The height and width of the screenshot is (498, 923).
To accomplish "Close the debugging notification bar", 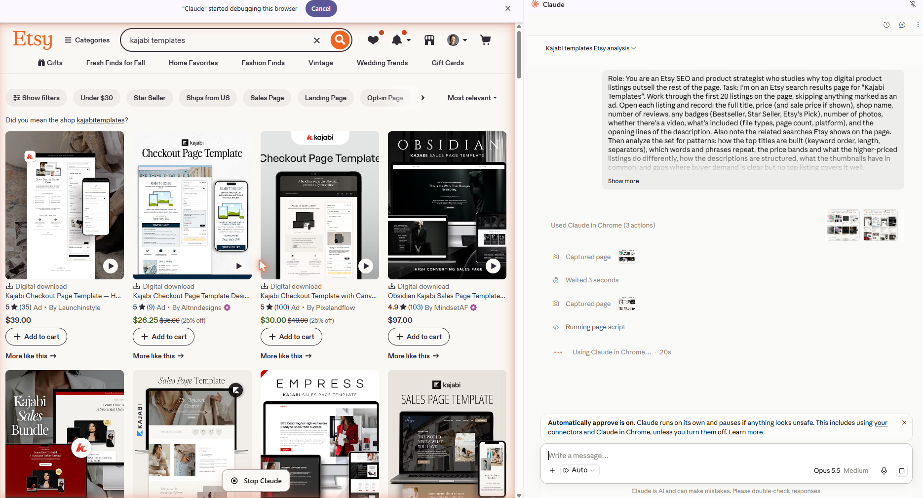I will [x=508, y=8].
